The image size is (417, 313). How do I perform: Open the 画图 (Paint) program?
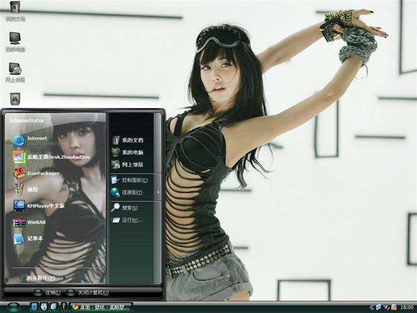coord(32,189)
